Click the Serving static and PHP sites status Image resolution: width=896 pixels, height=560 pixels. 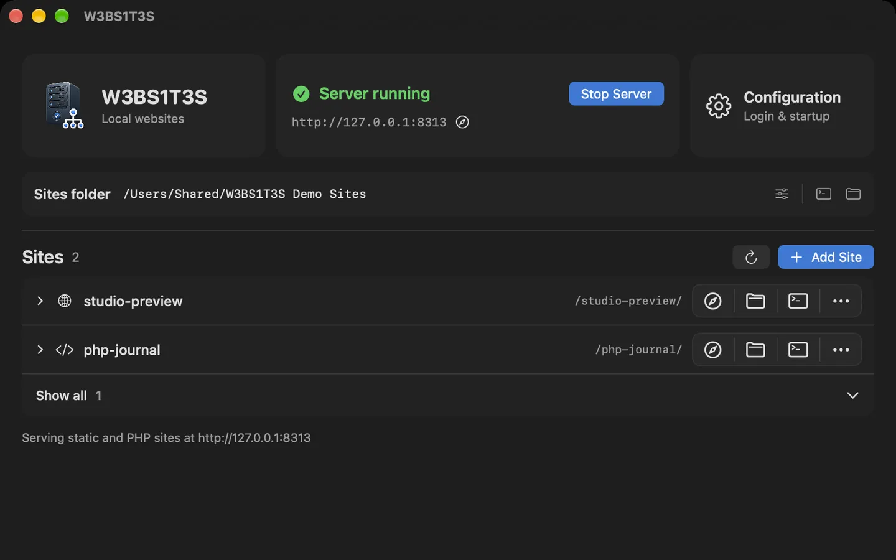coord(166,438)
